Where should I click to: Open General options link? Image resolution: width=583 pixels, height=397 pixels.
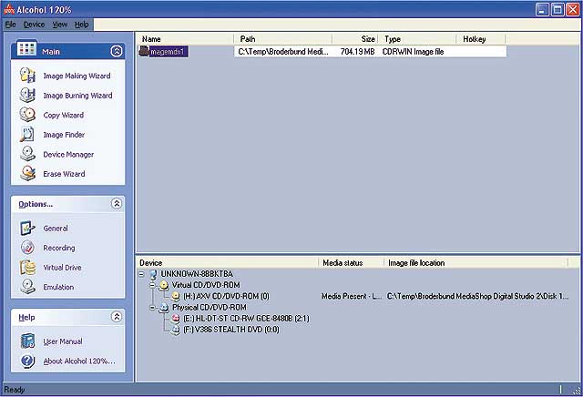[56, 229]
